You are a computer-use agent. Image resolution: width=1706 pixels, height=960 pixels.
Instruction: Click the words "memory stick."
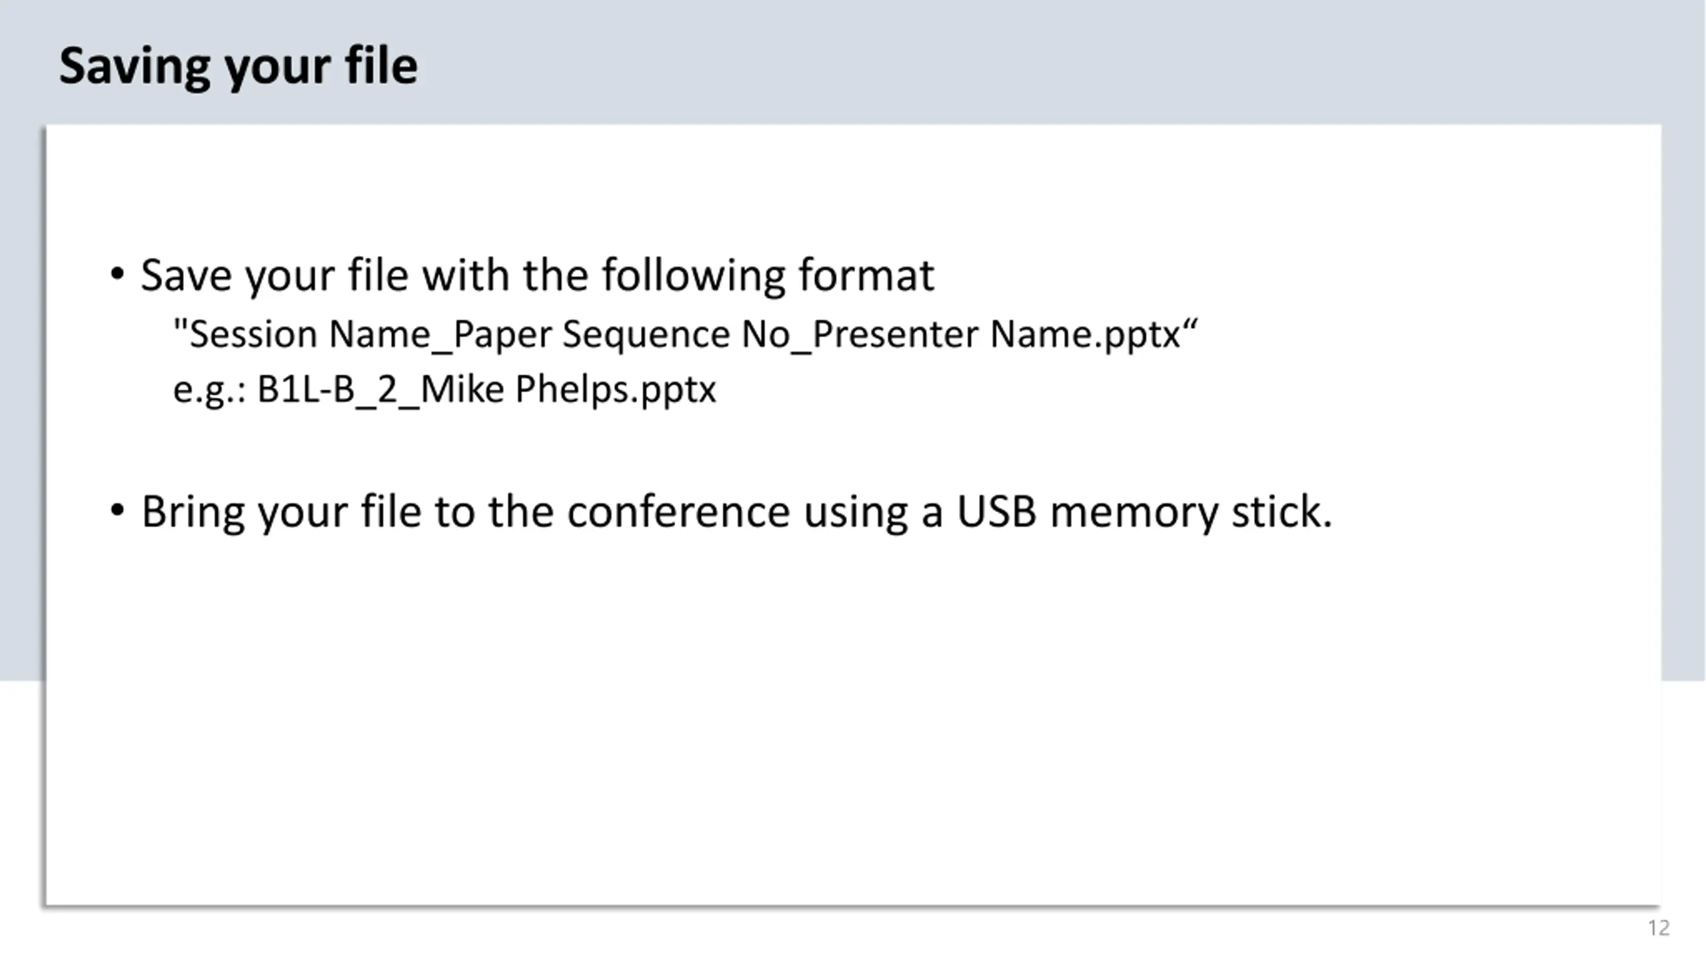pos(1192,513)
